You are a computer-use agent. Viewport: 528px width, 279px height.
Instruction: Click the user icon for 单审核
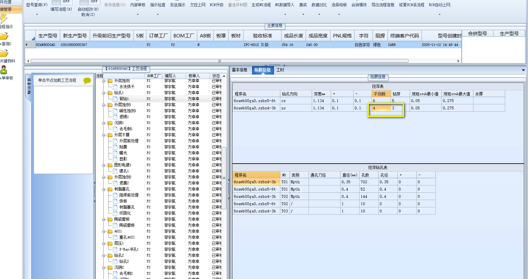tap(4, 70)
